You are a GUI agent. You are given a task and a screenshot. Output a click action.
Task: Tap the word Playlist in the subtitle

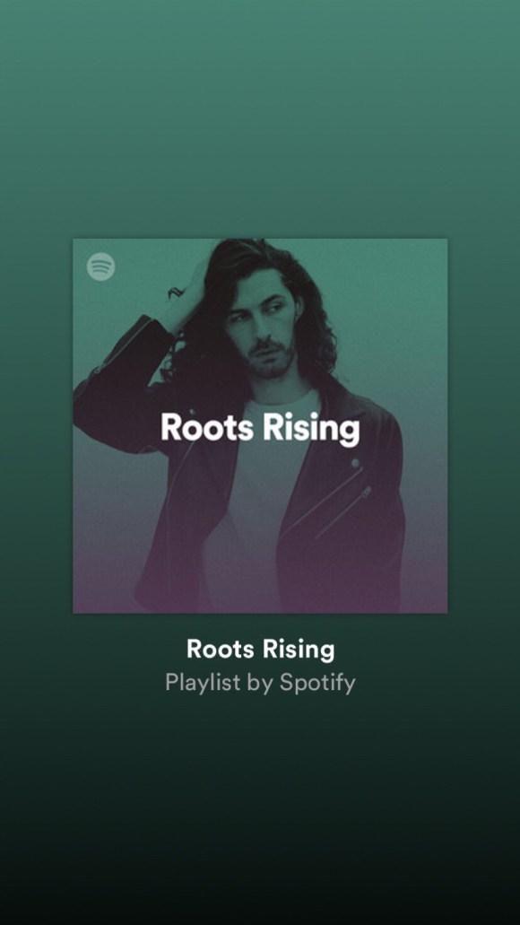(x=203, y=683)
